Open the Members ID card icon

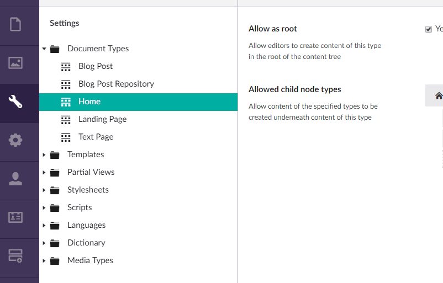coord(15,217)
